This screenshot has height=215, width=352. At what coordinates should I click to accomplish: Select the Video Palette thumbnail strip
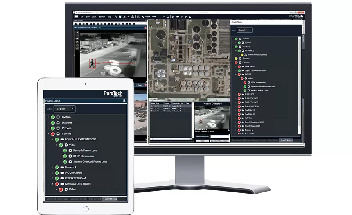[110, 23]
